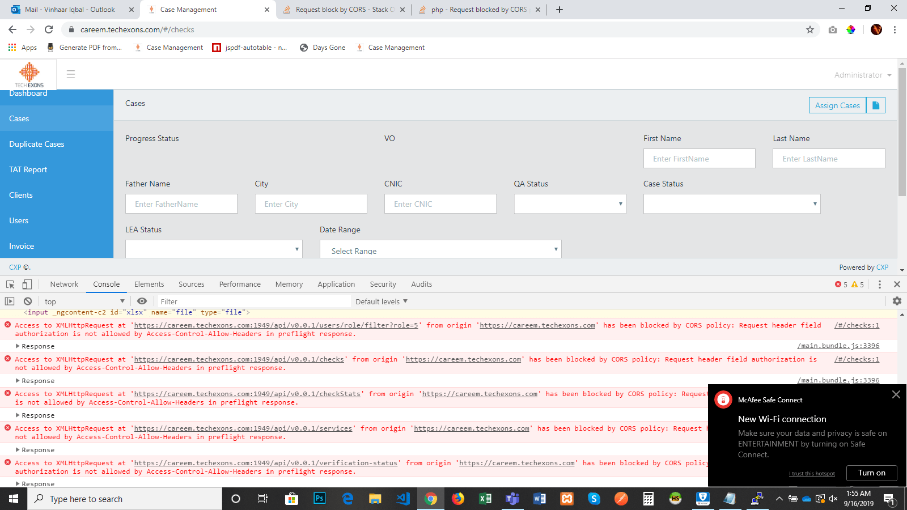Clear the console using the clear icon
The image size is (907, 510).
tap(27, 301)
